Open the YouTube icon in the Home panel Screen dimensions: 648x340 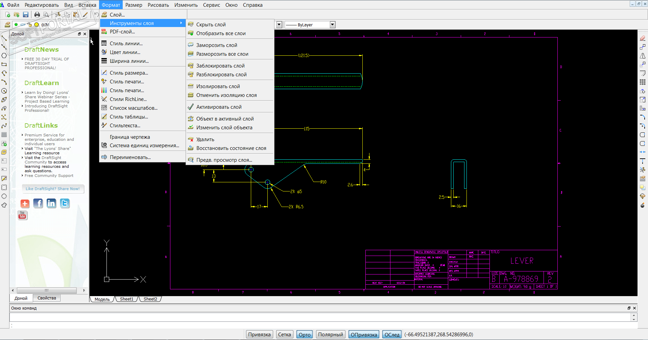pyautogui.click(x=22, y=215)
